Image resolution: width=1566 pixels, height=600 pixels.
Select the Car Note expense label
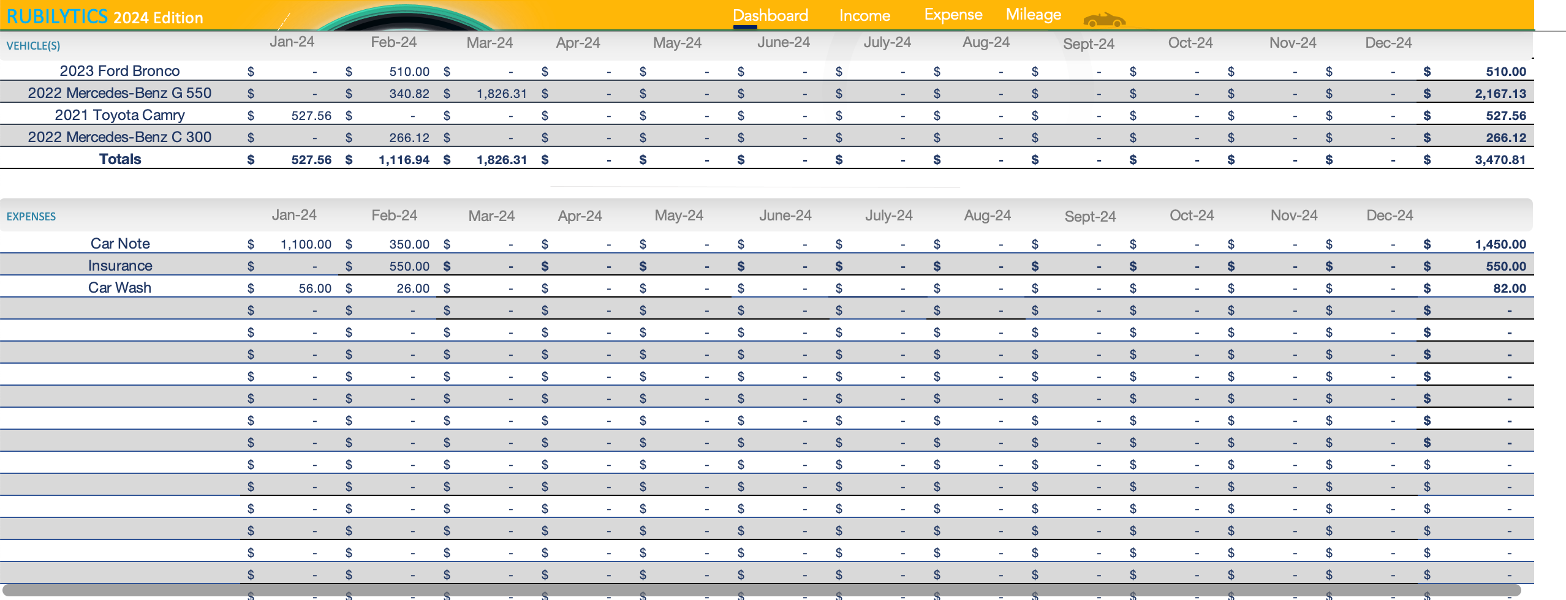[x=120, y=243]
